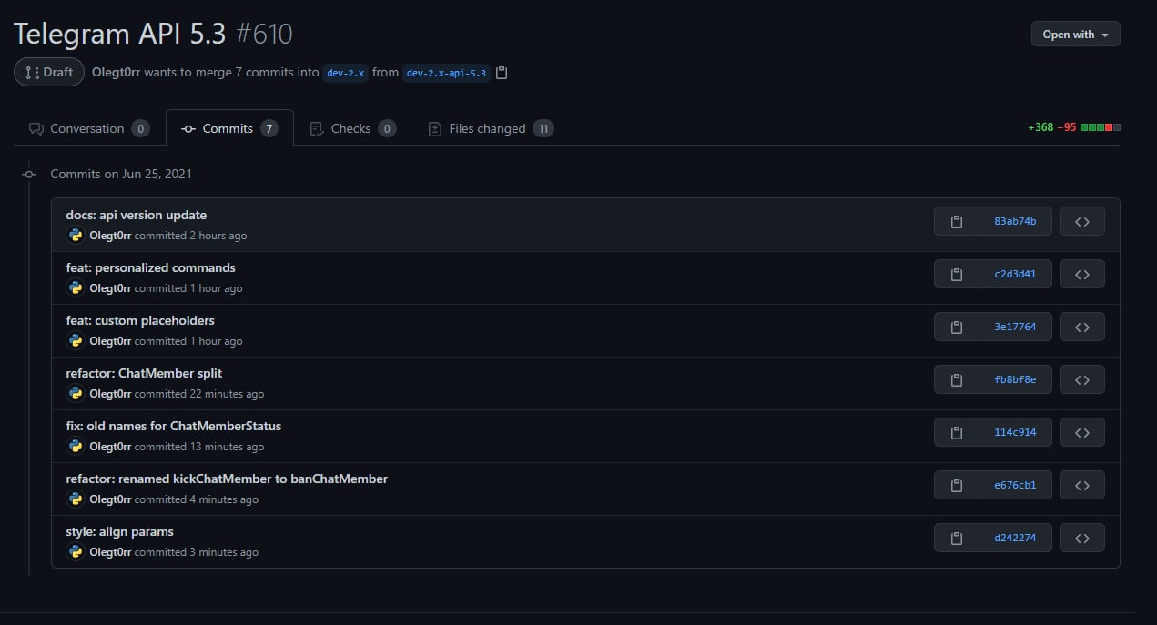Switch to the Conversation tab
This screenshot has height=625, width=1157.
(x=89, y=128)
